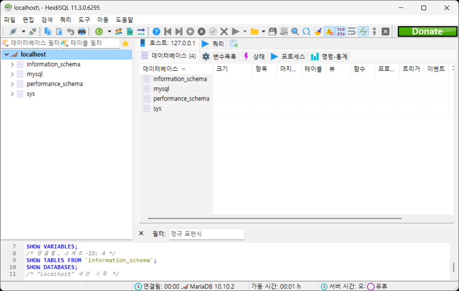
Task: Import CSV file via the CSV icon
Action: 130,31
